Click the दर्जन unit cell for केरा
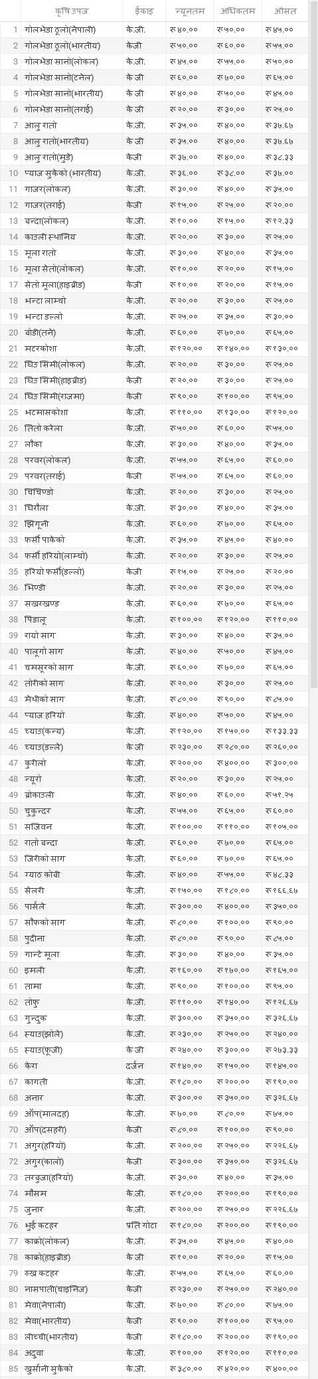Screen dimensions: 318x1379 coord(135,1066)
